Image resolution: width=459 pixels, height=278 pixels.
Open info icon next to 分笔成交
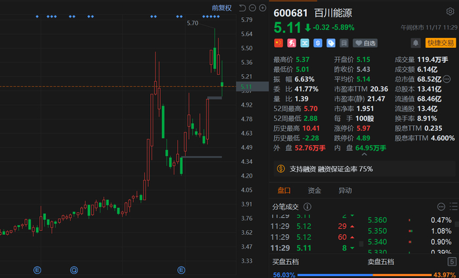307,207
